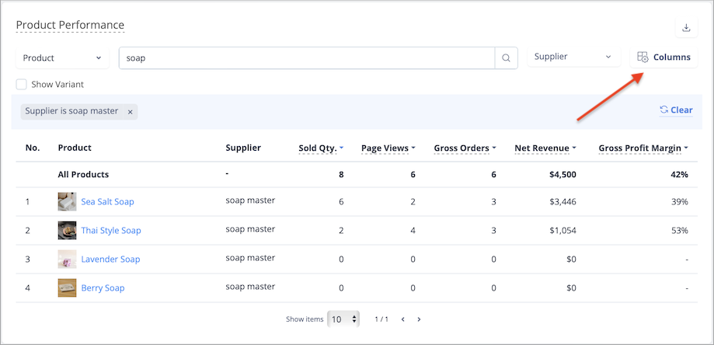
Task: Click the $3,446 net revenue cell
Action: (562, 201)
